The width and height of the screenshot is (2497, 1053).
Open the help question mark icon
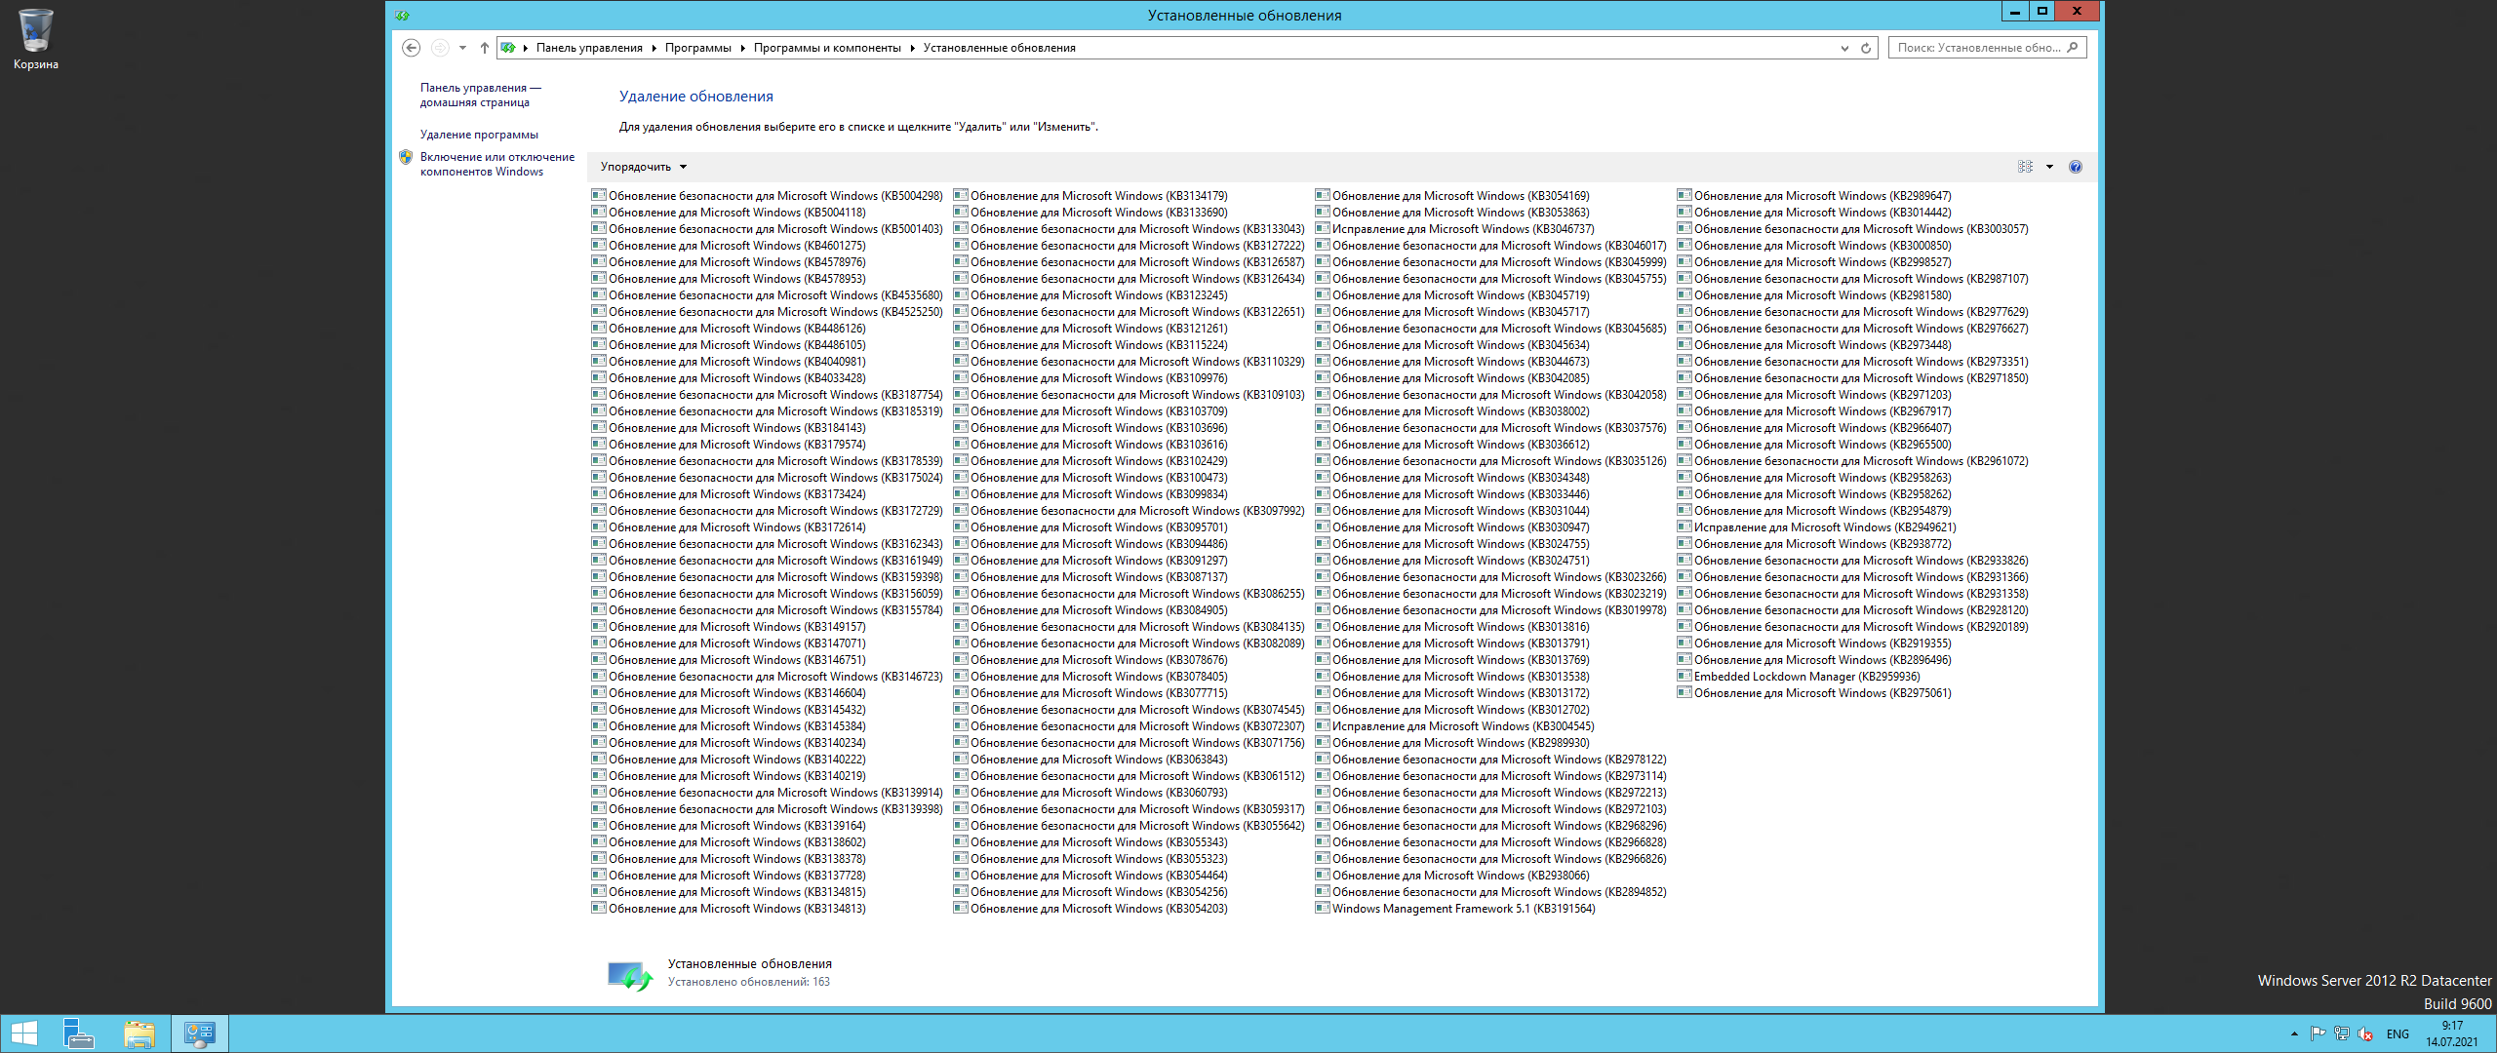coord(2076,167)
